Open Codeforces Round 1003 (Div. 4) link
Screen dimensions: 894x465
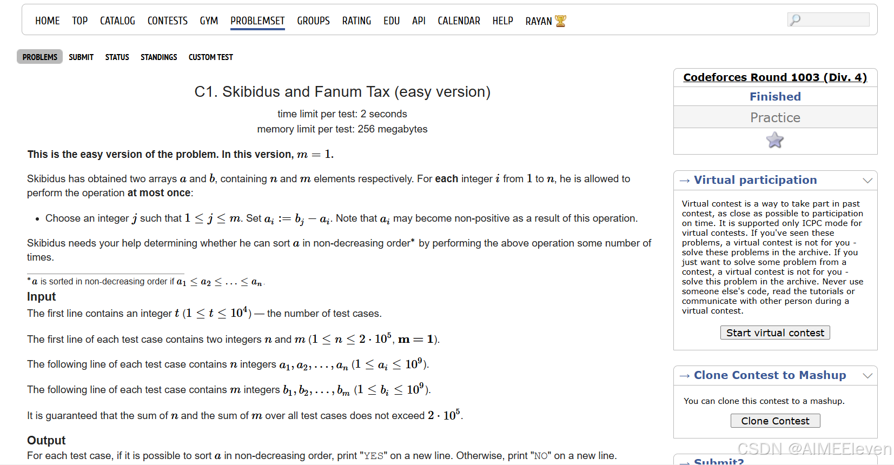point(775,77)
